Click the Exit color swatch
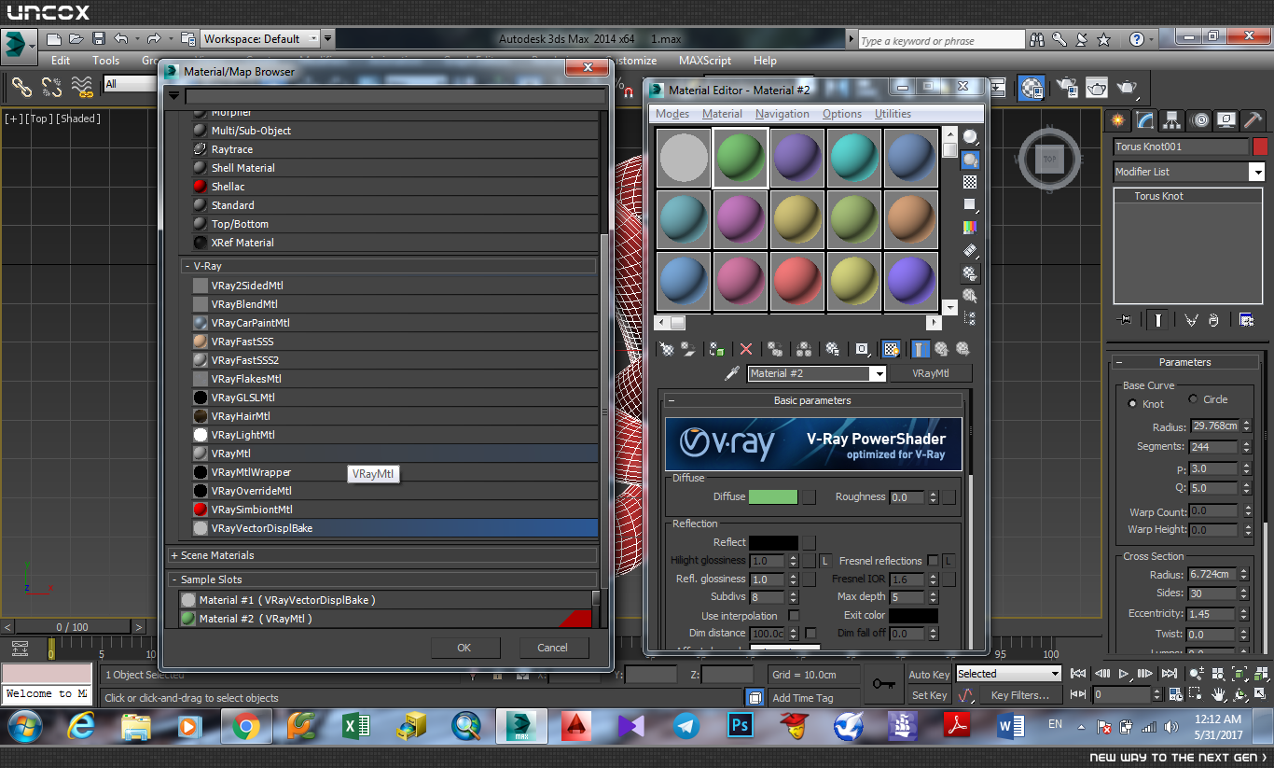Screen dimensions: 1274x768 pyautogui.click(x=913, y=616)
